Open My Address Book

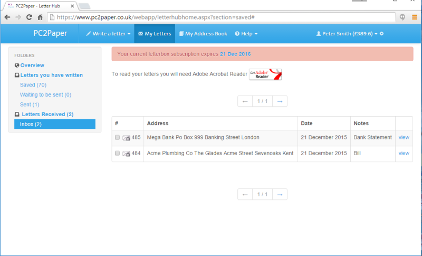click(x=203, y=34)
